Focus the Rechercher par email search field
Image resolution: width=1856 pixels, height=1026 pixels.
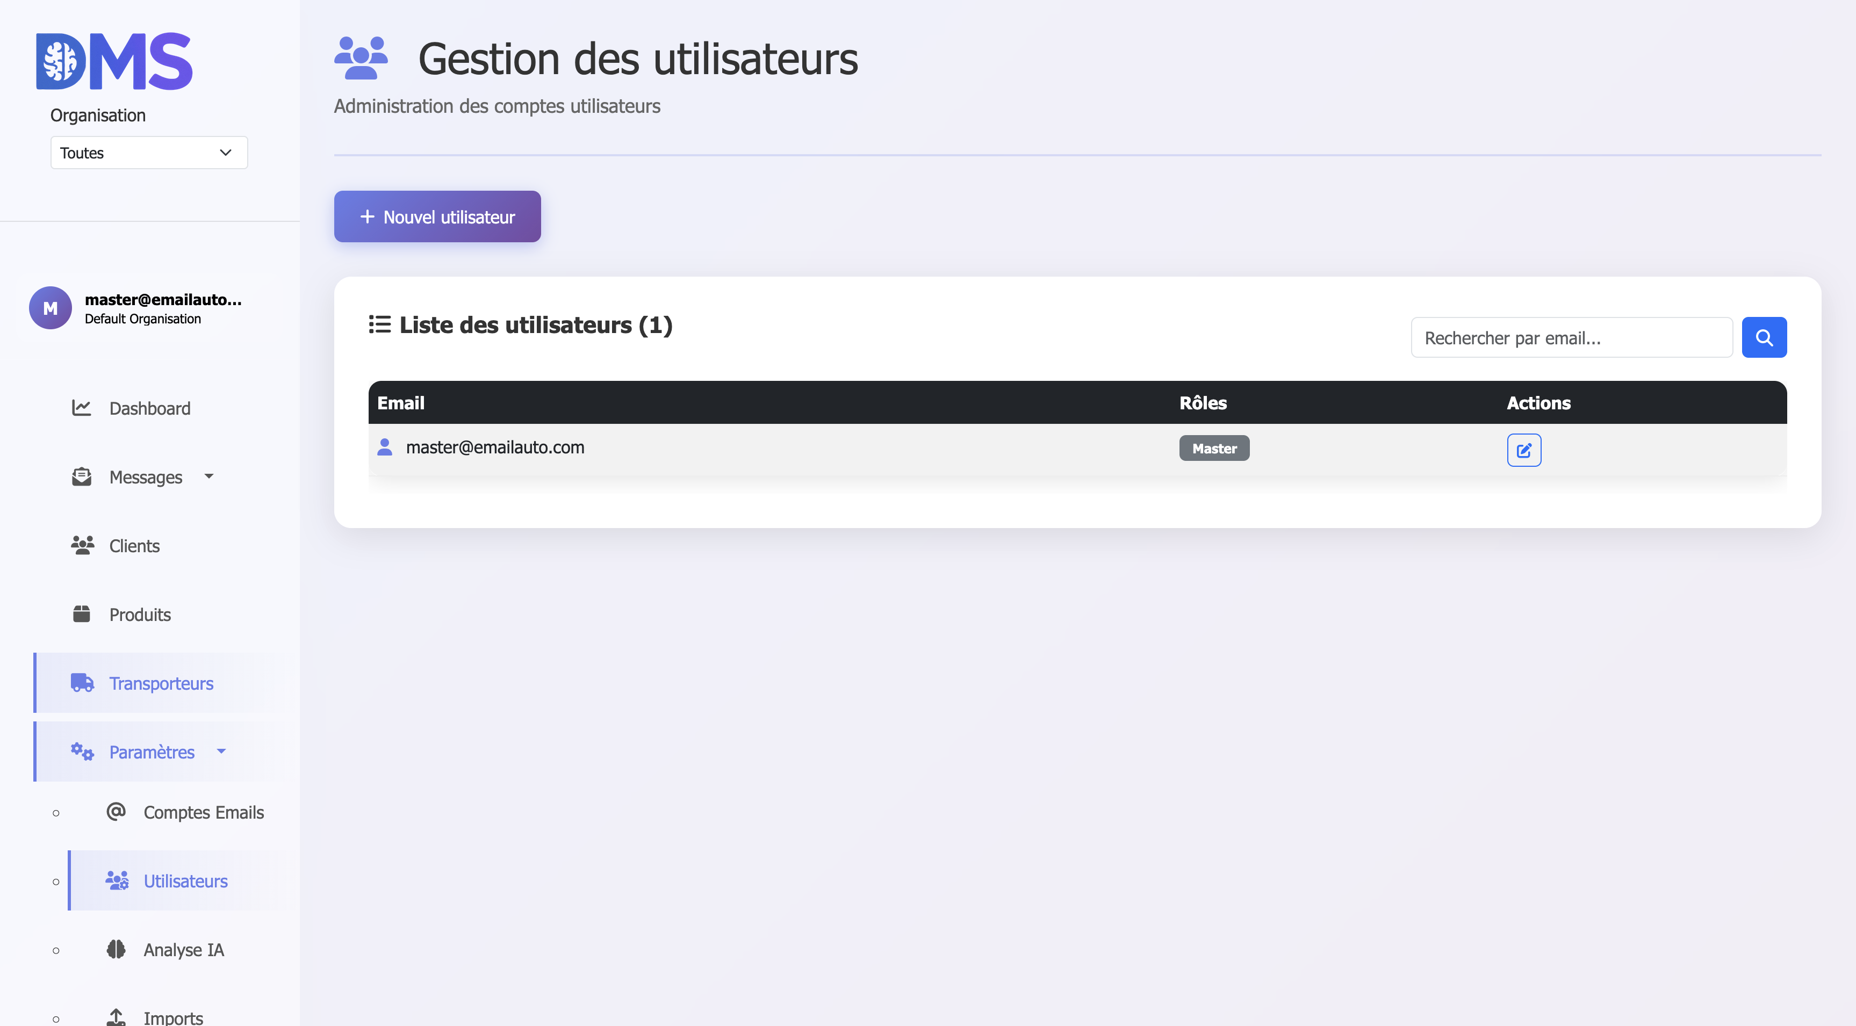[x=1571, y=338]
